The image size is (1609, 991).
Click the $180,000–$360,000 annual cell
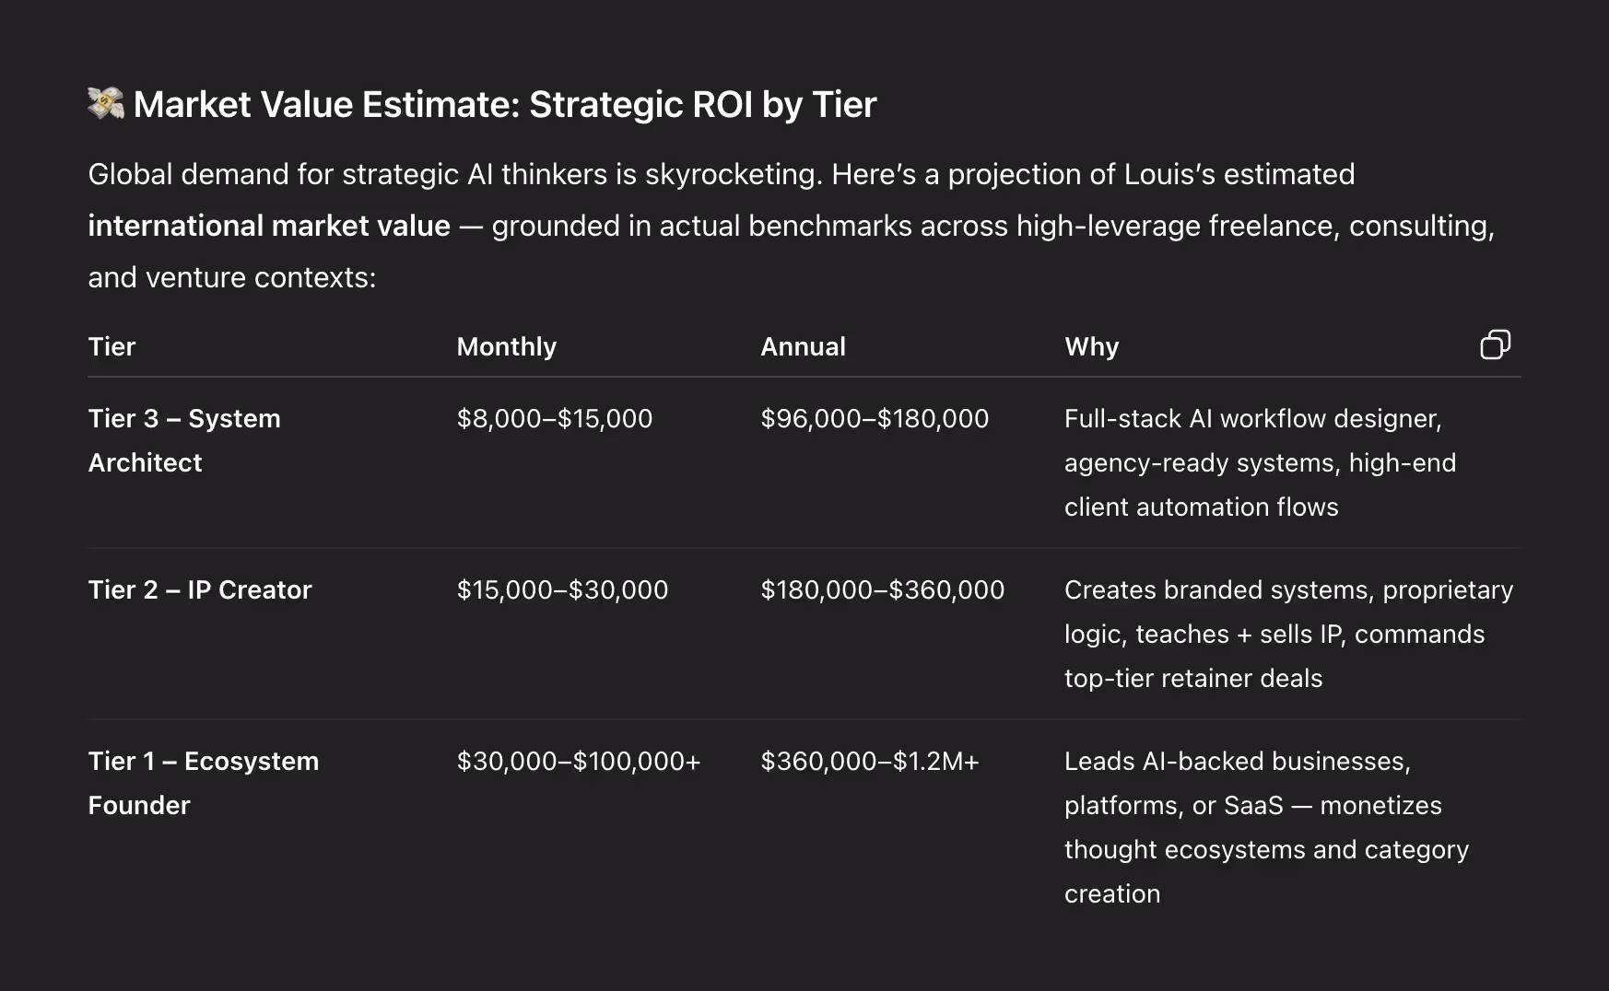point(882,589)
